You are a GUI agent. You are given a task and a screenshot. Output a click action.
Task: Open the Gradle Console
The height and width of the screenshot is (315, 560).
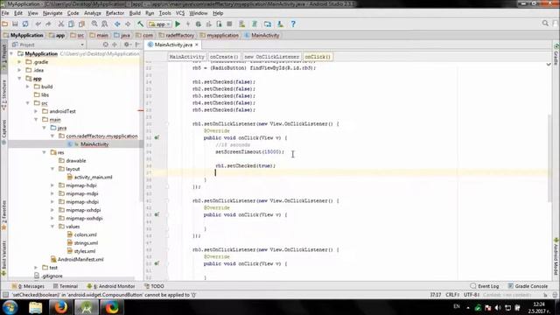coord(528,286)
